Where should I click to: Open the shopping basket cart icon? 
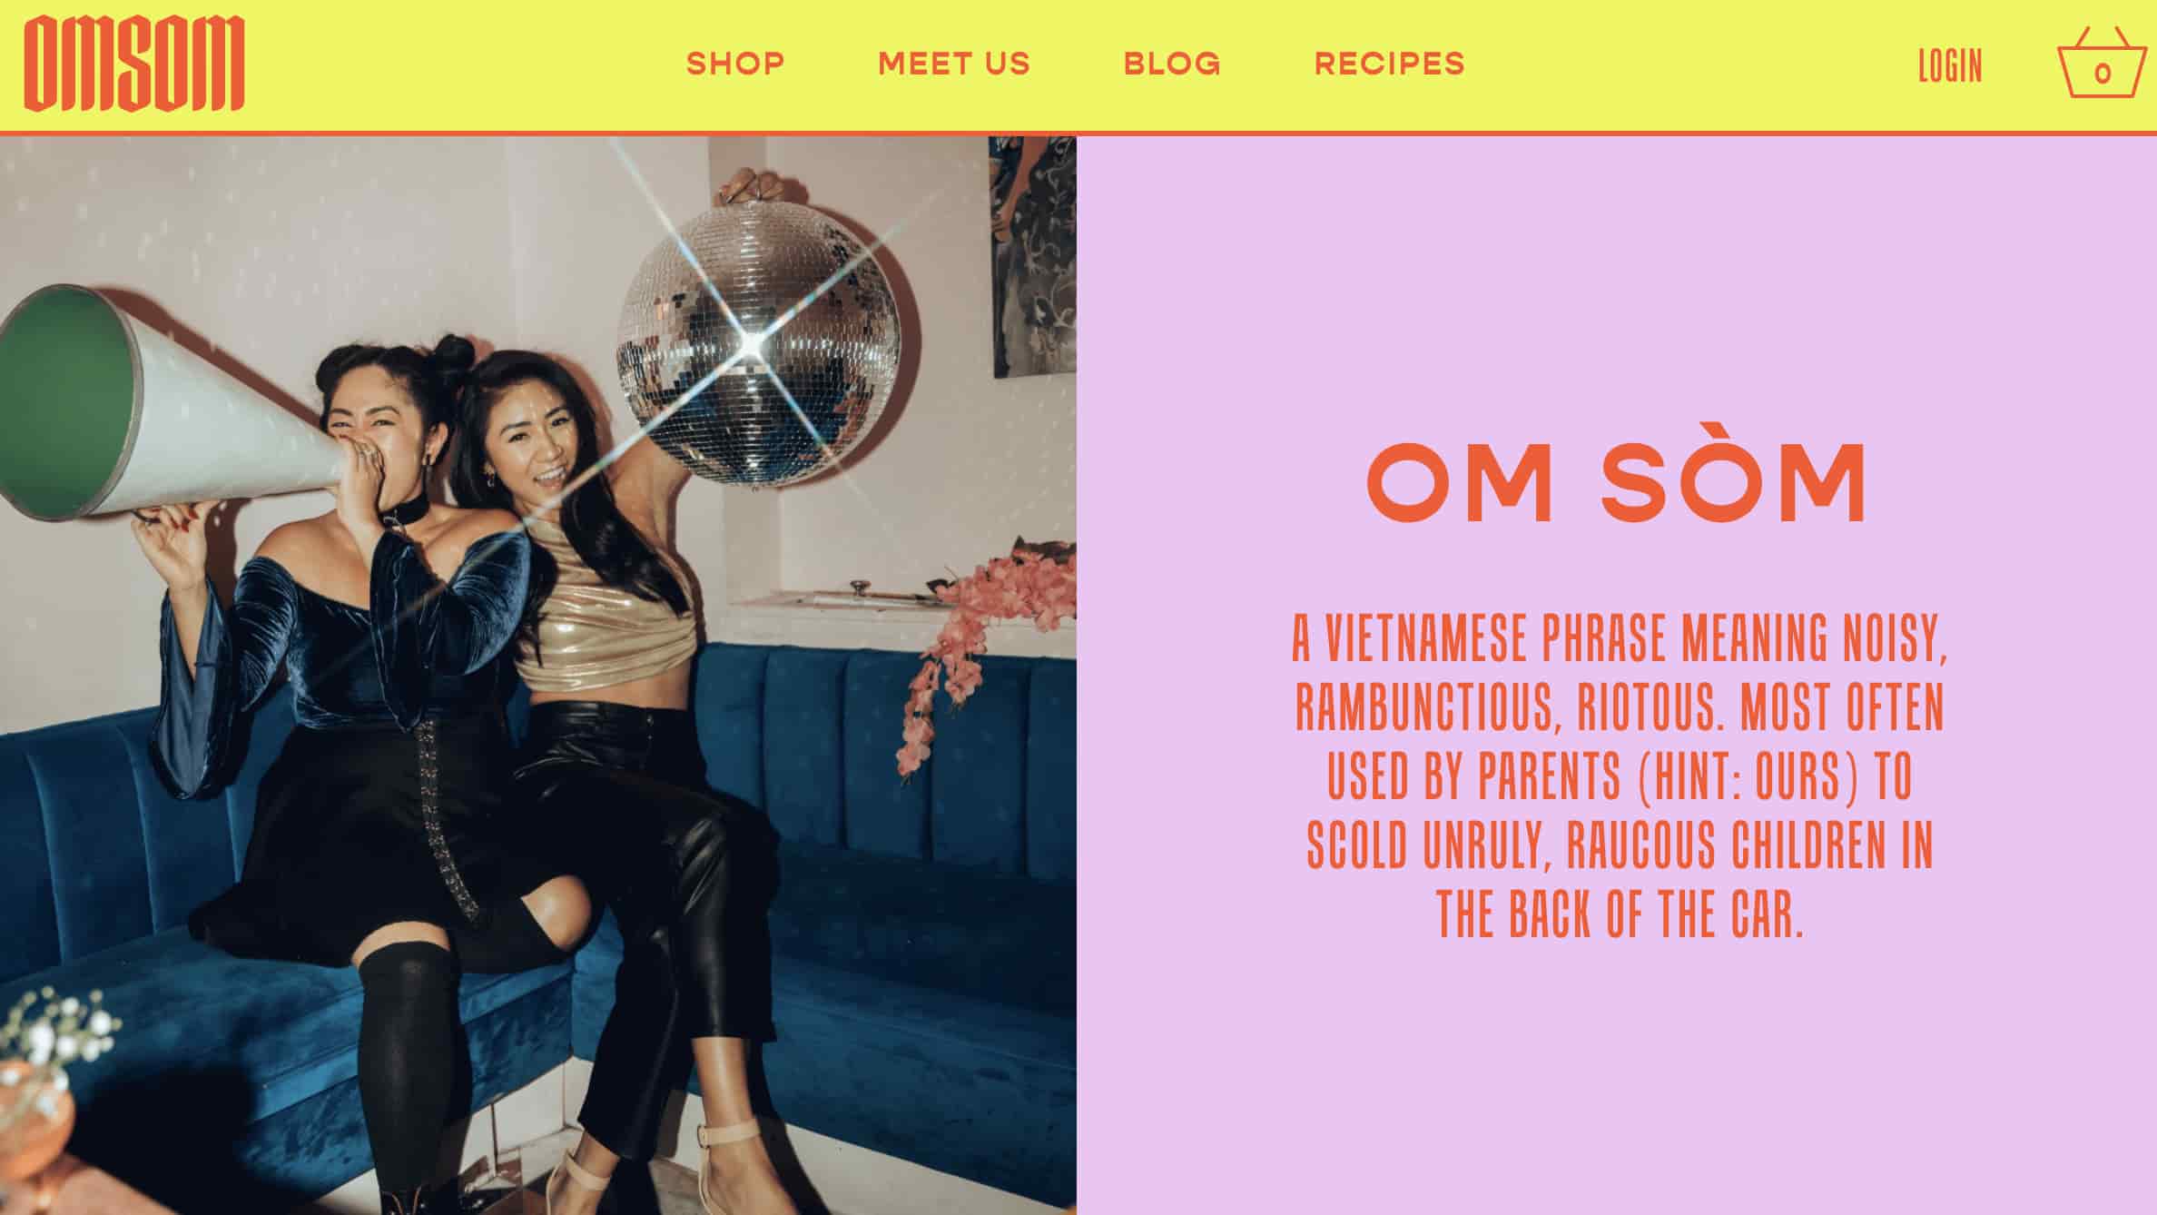(x=2101, y=64)
